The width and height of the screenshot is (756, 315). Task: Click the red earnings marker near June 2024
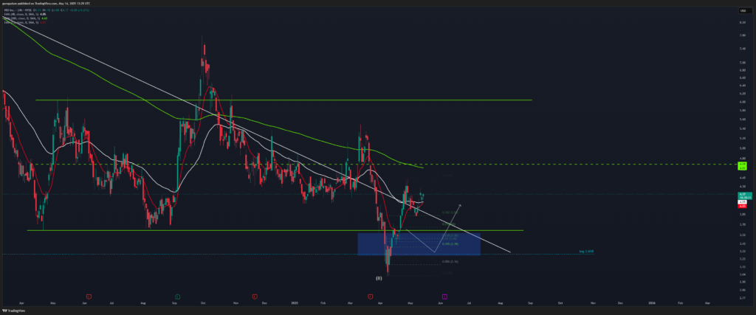click(x=89, y=296)
